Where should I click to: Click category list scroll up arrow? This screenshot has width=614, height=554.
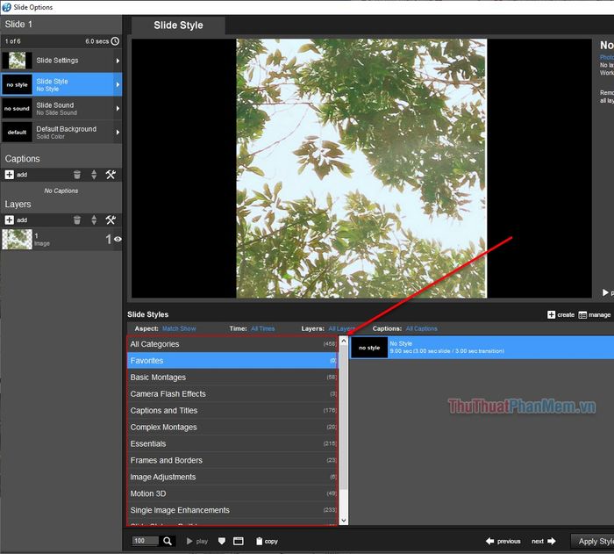344,341
